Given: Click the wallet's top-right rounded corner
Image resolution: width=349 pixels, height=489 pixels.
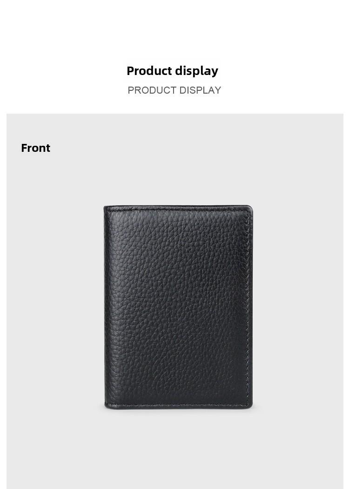Looking at the screenshot, I should (x=249, y=208).
